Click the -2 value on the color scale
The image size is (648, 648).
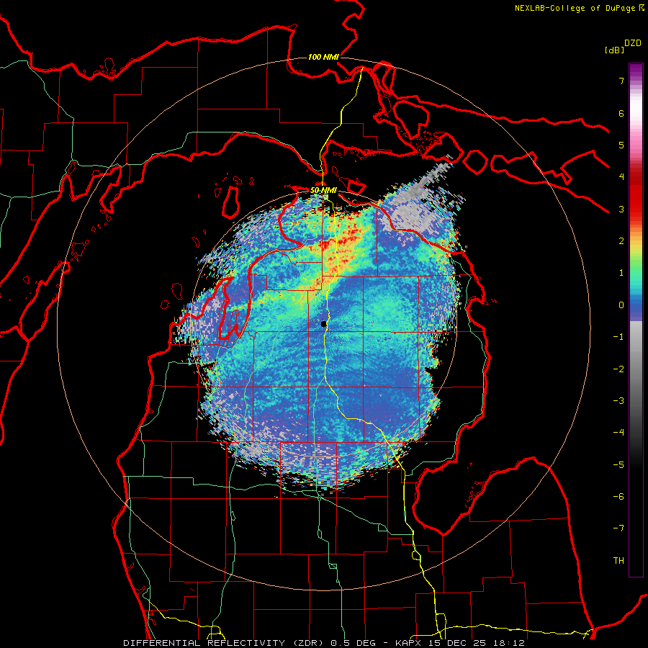pos(618,369)
